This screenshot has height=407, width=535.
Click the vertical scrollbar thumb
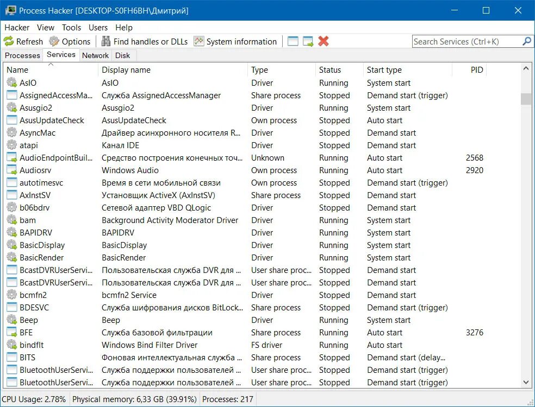click(526, 98)
